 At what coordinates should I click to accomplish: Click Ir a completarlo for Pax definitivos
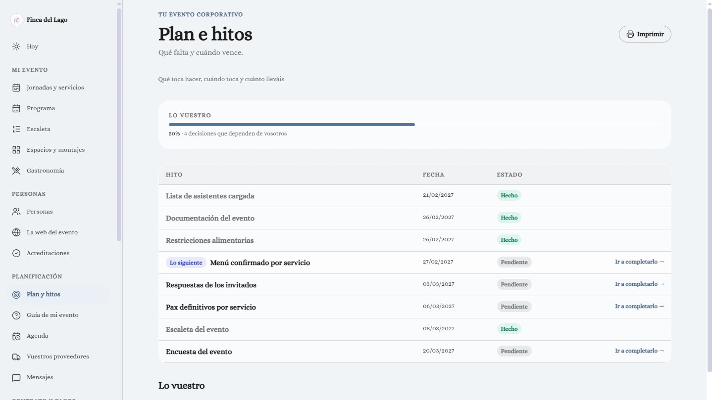(640, 307)
